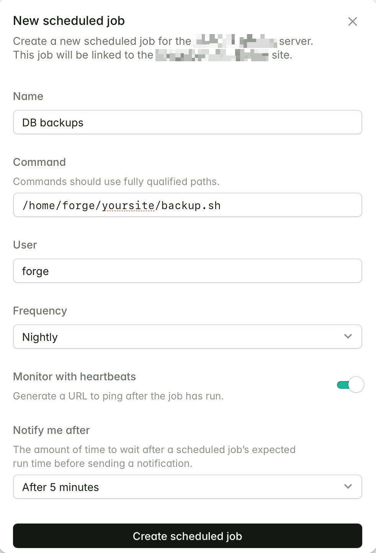
Task: Select the Name field containing DB backups
Action: point(188,122)
